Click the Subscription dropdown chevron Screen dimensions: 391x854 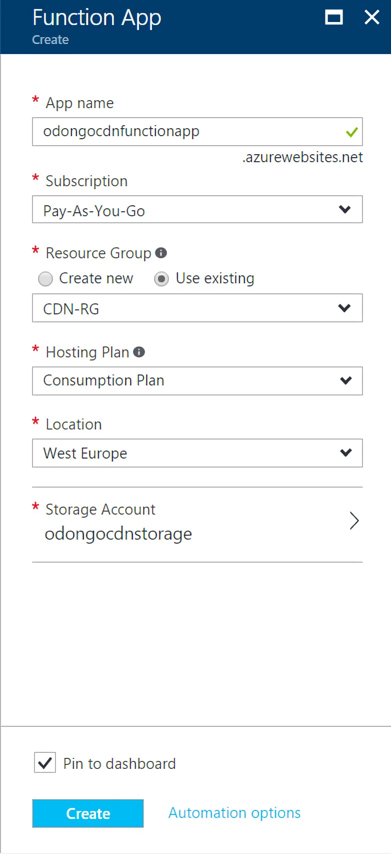click(x=345, y=209)
